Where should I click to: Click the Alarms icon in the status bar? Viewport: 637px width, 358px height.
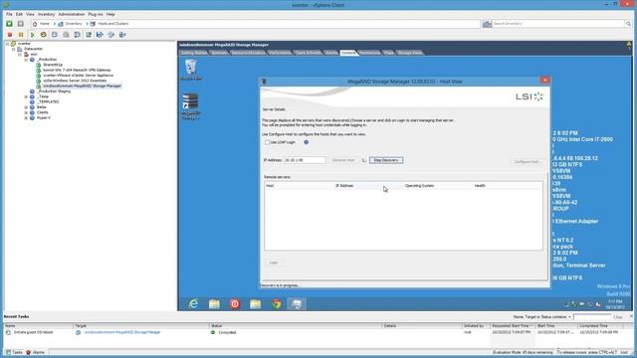pyautogui.click(x=29, y=352)
